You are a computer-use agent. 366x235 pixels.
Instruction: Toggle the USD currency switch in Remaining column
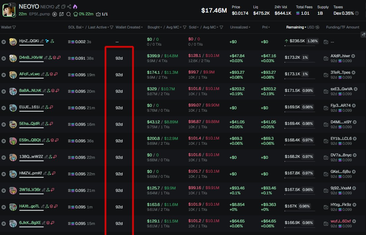point(317,27)
